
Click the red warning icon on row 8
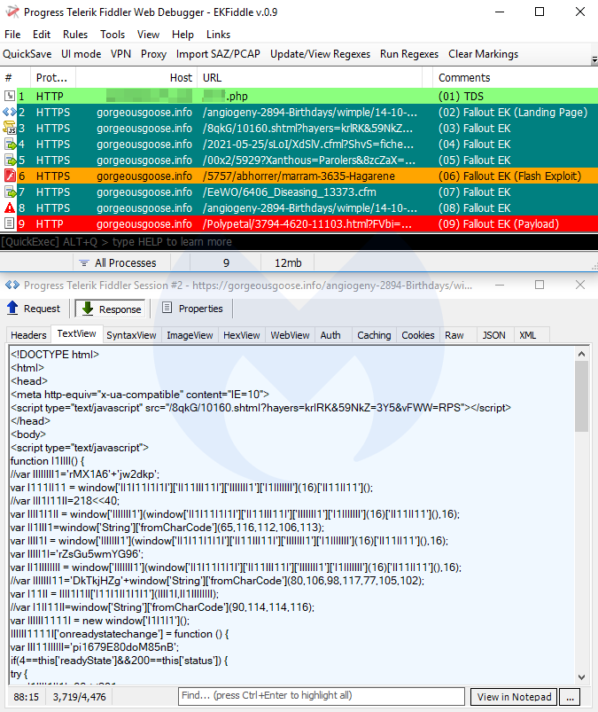(x=10, y=207)
